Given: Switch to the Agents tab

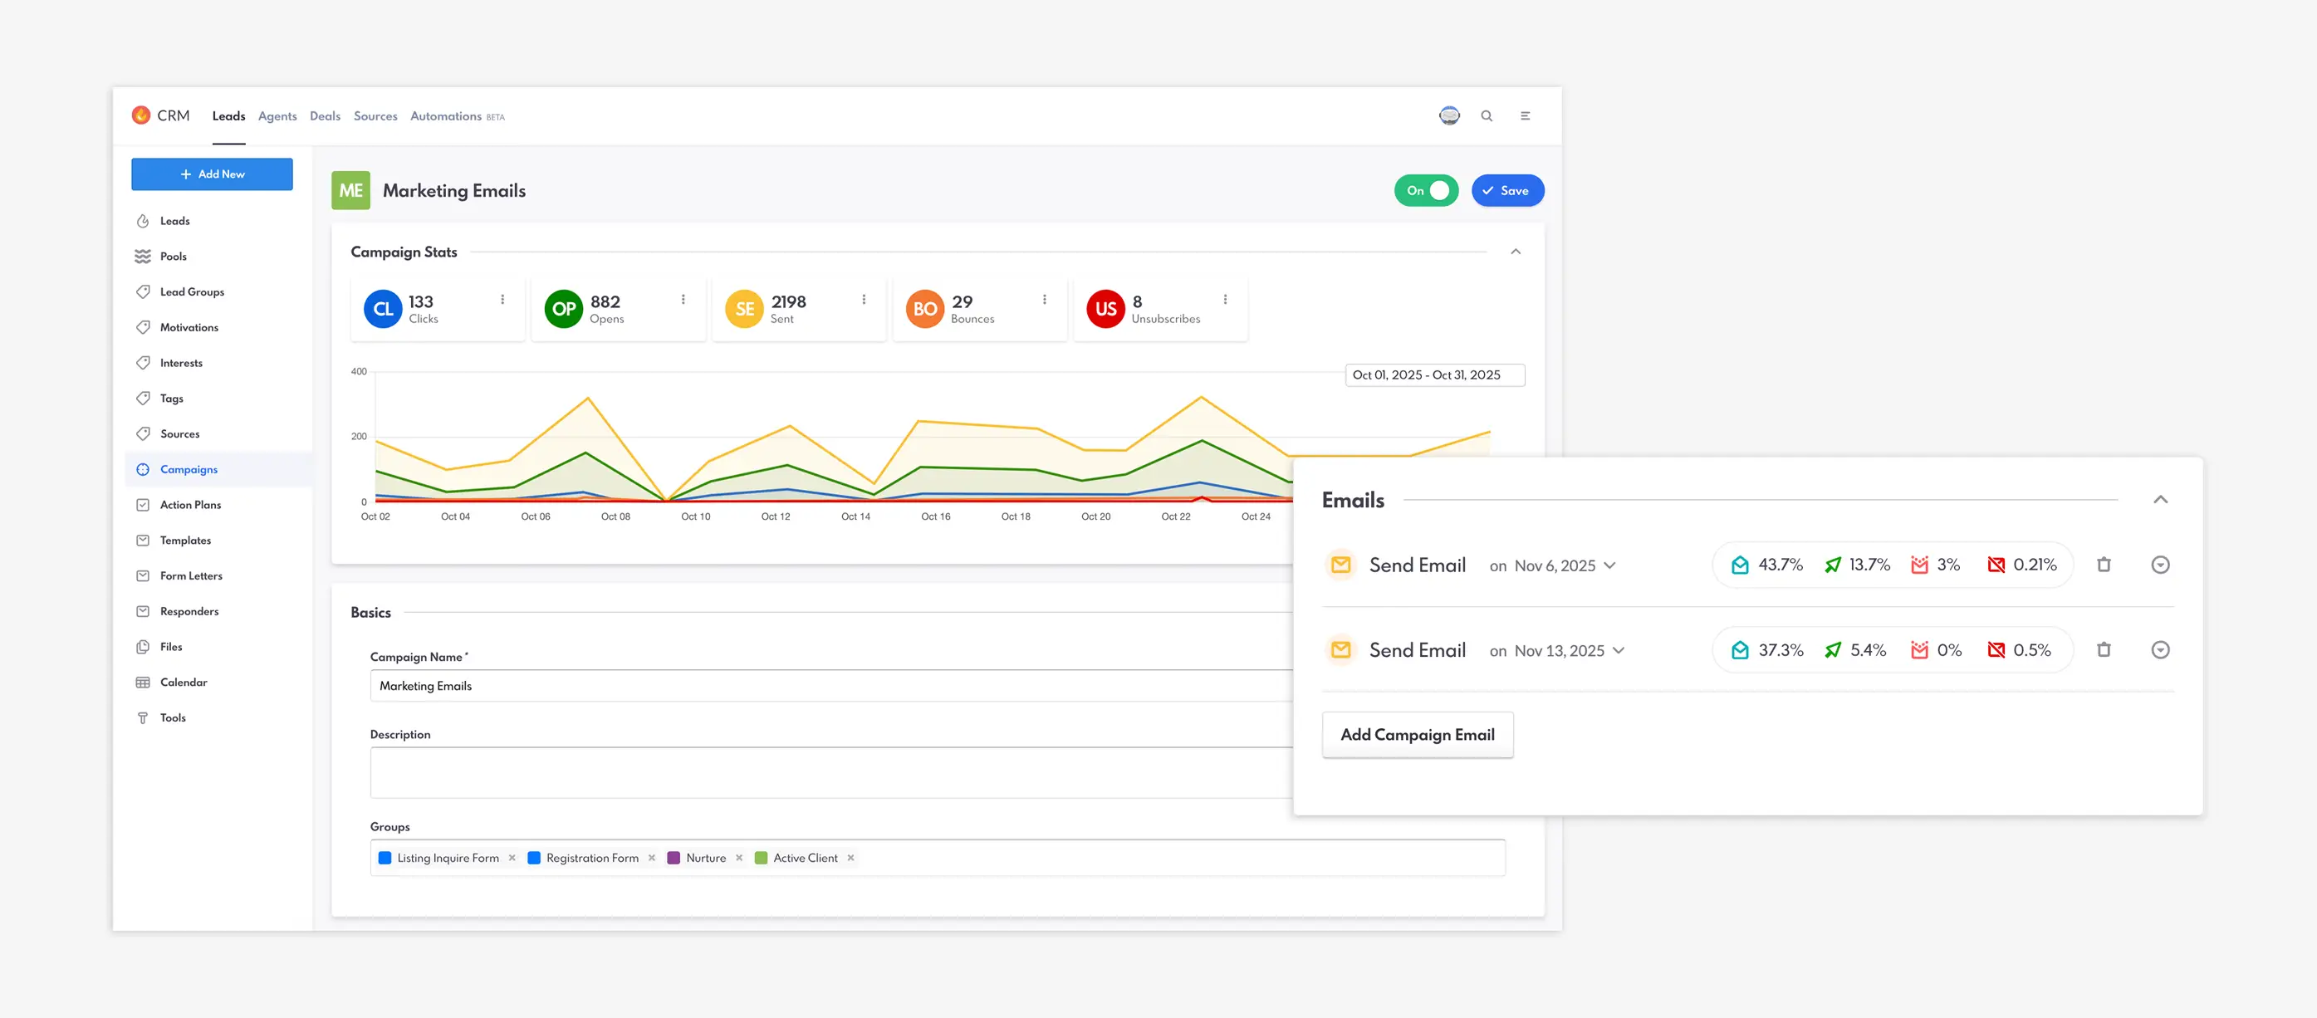Looking at the screenshot, I should click(x=277, y=115).
